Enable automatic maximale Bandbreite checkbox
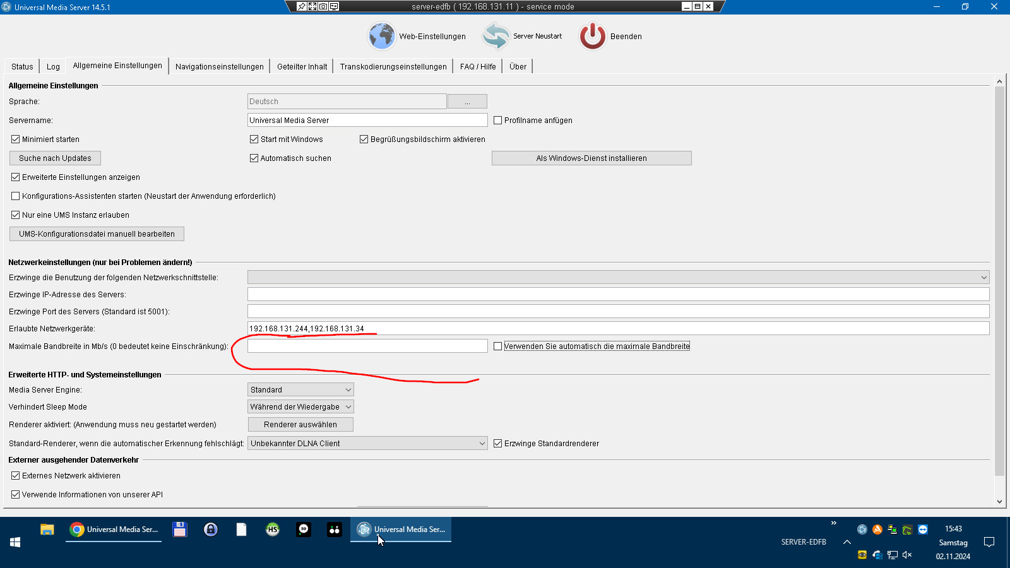 point(497,346)
